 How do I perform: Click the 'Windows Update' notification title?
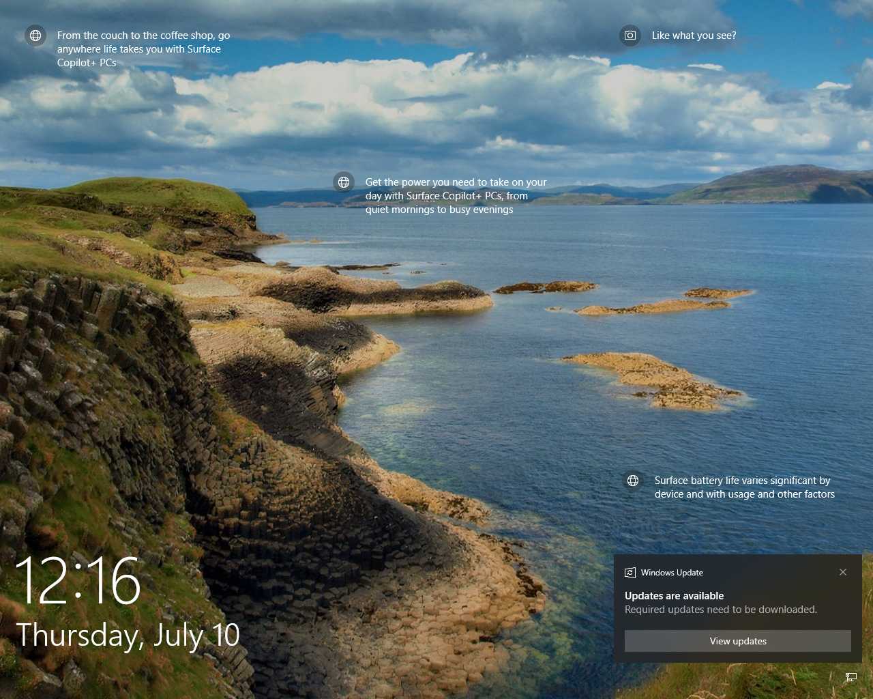pos(672,573)
